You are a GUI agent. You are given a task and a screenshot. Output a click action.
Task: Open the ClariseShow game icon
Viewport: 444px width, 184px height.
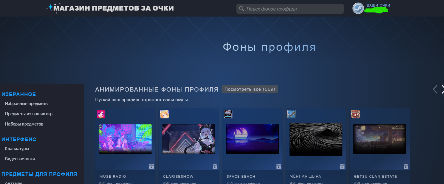pyautogui.click(x=164, y=114)
